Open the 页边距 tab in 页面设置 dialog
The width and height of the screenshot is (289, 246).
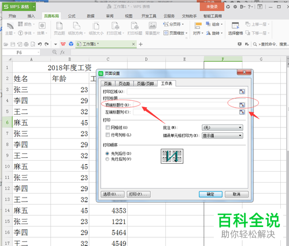pyautogui.click(x=124, y=84)
